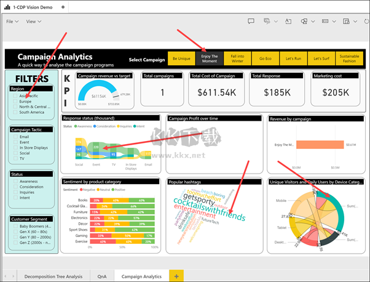370x282 pixels.
Task: Check the Social campaign tactic
Action: (15, 153)
